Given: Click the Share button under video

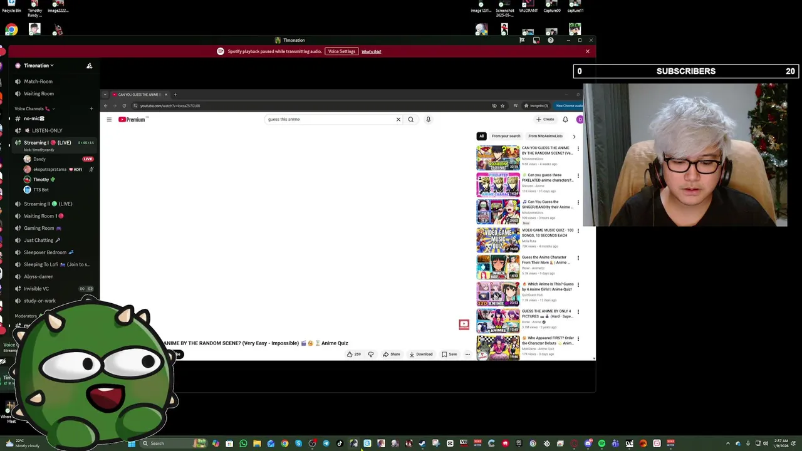Looking at the screenshot, I should click(x=392, y=355).
